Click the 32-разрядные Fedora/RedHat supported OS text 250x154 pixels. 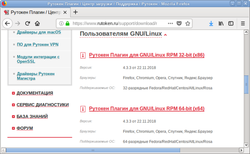tap(167, 88)
